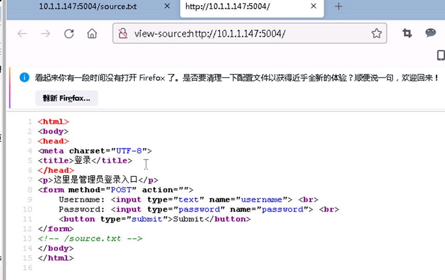Click the "username" name attribute value
Image resolution: width=445 pixels, height=280 pixels.
[261, 199]
